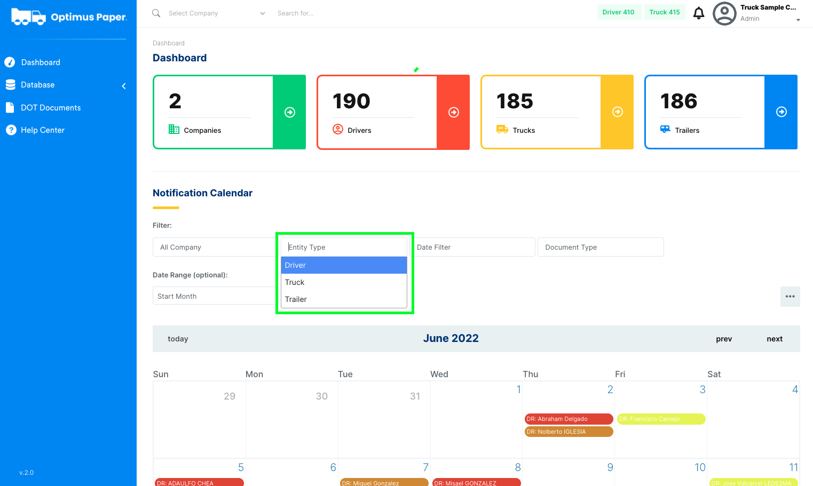Image resolution: width=813 pixels, height=486 pixels.
Task: Open DR: ADAULFO CHEA calendar event
Action: pos(199,482)
